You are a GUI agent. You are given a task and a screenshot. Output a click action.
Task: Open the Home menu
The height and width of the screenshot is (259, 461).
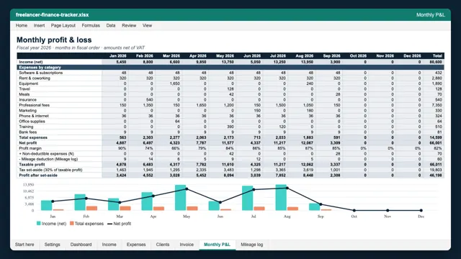22,26
